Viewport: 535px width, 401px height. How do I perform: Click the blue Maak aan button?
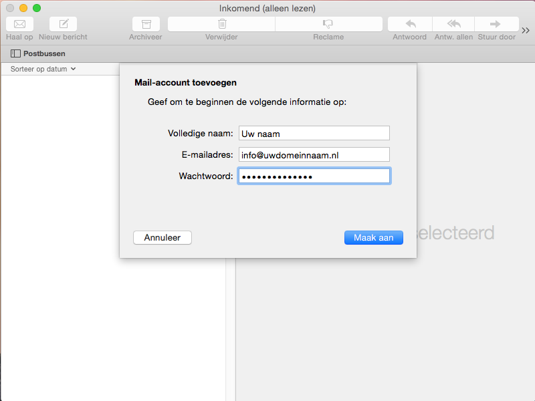coord(373,238)
